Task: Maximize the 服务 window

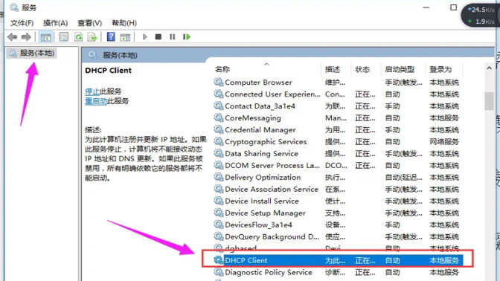Action: (x=453, y=7)
